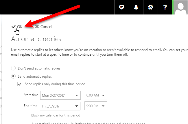The height and width of the screenshot is (124, 188).
Task: Select Send automatic replies option
Action: click(13, 76)
